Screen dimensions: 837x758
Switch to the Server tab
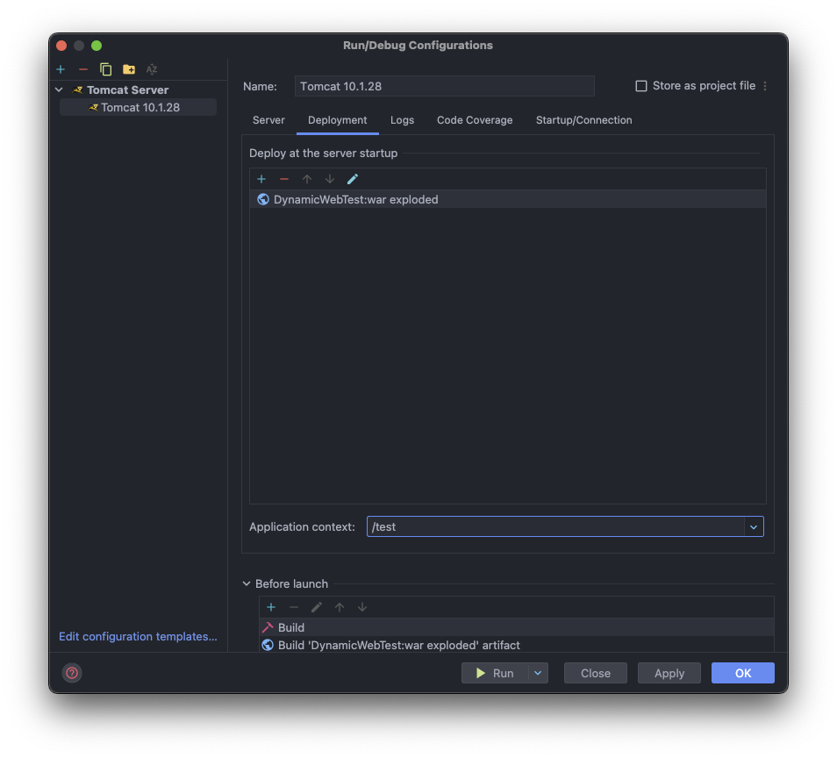[268, 121]
